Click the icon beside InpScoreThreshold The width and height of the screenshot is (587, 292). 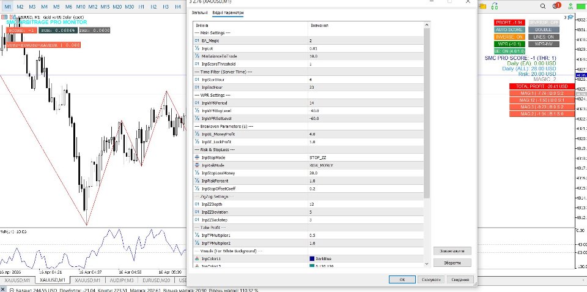point(197,64)
